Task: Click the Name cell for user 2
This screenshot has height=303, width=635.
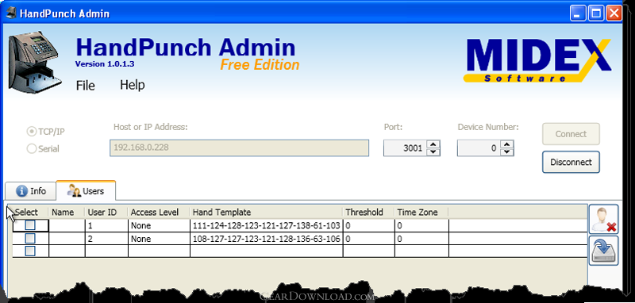Action: [x=67, y=239]
